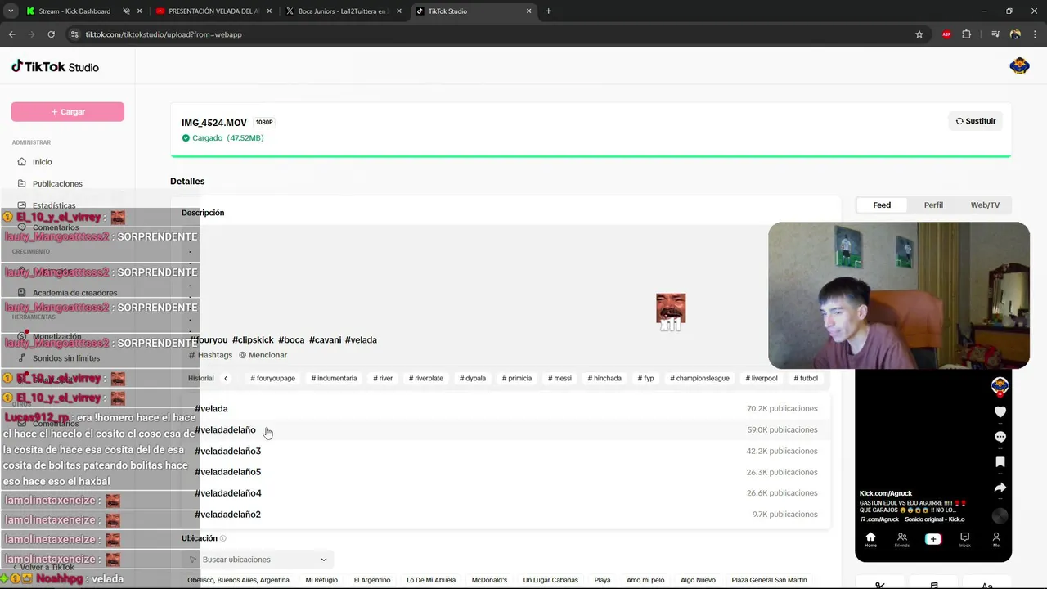Tap Me in the preview bottom bar
Screen dimensions: 1047x589
click(x=995, y=540)
